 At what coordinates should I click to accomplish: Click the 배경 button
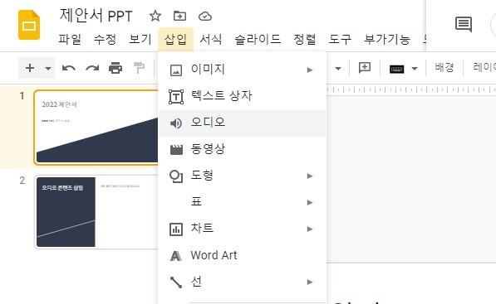click(x=444, y=67)
